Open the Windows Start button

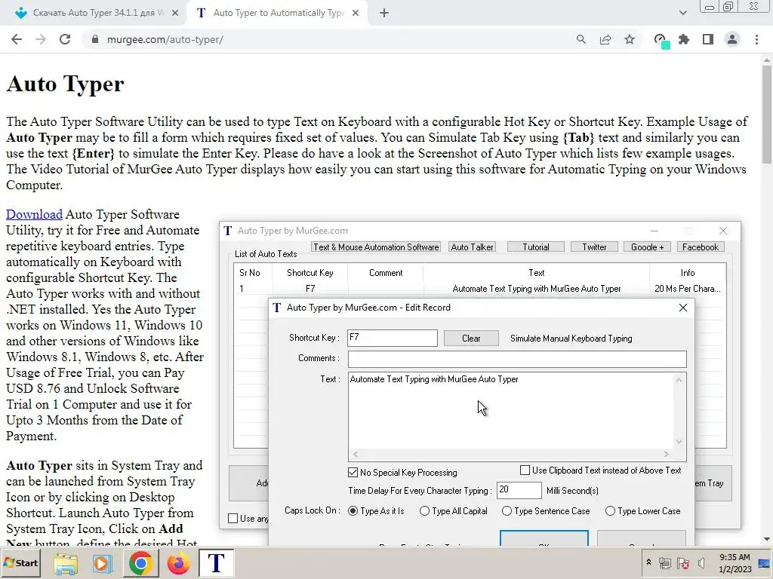coord(22,563)
